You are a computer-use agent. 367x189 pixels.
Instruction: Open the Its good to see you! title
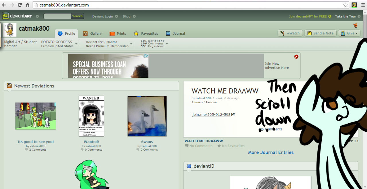[36, 142]
